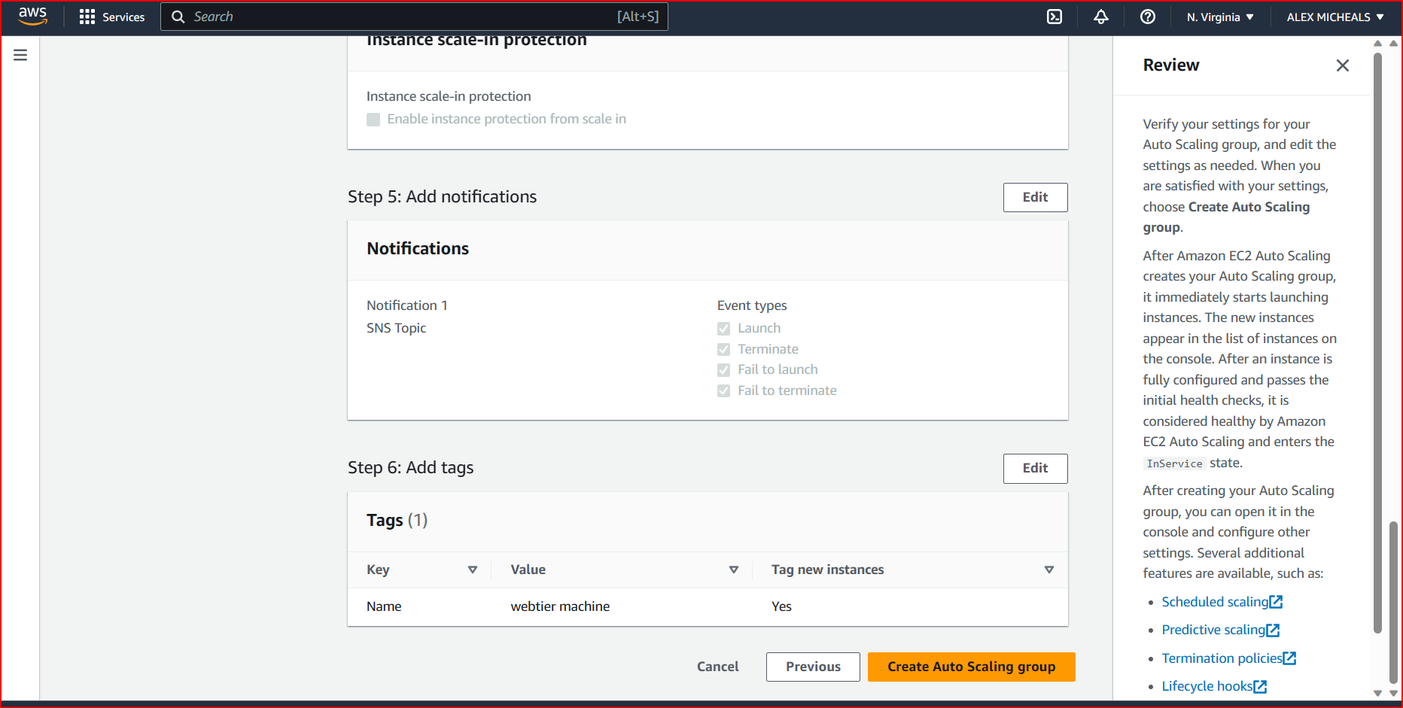Image resolution: width=1403 pixels, height=708 pixels.
Task: Open the ALEX MICHEALS account menu
Action: 1334,17
